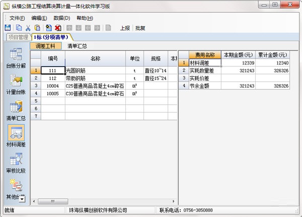Click the Paste clipboard icon
Image resolution: width=302 pixels, height=217 pixels.
37,28
